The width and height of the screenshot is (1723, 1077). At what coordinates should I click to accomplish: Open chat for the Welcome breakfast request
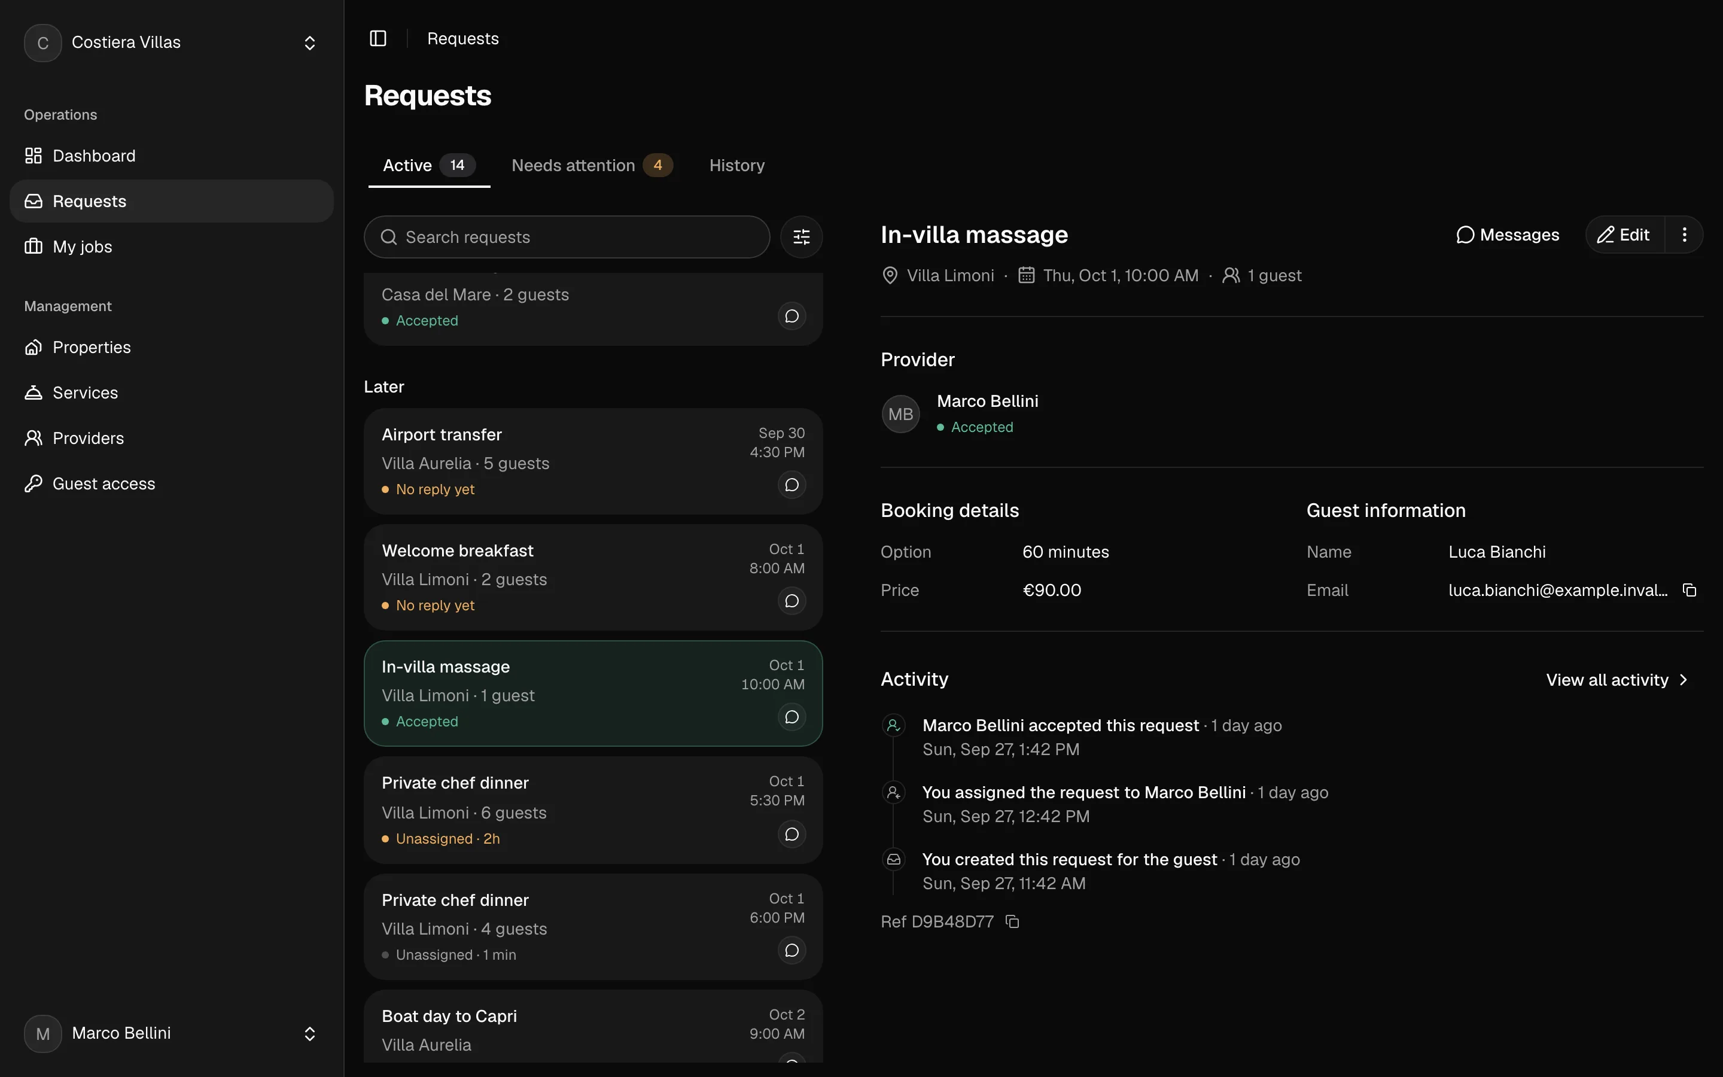click(x=792, y=601)
